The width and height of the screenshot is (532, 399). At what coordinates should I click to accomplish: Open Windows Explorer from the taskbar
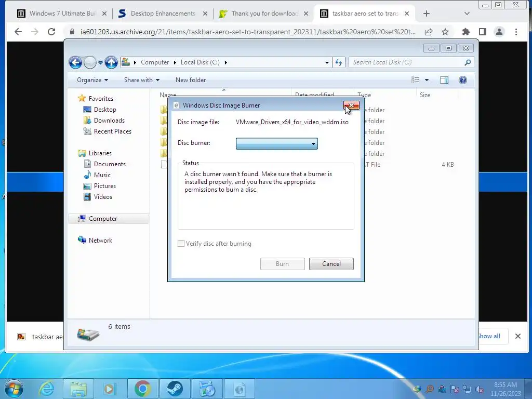click(x=78, y=389)
